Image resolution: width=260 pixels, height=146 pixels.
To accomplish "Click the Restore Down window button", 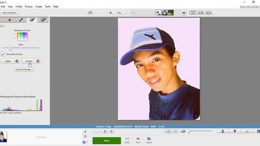I will tap(253, 2).
